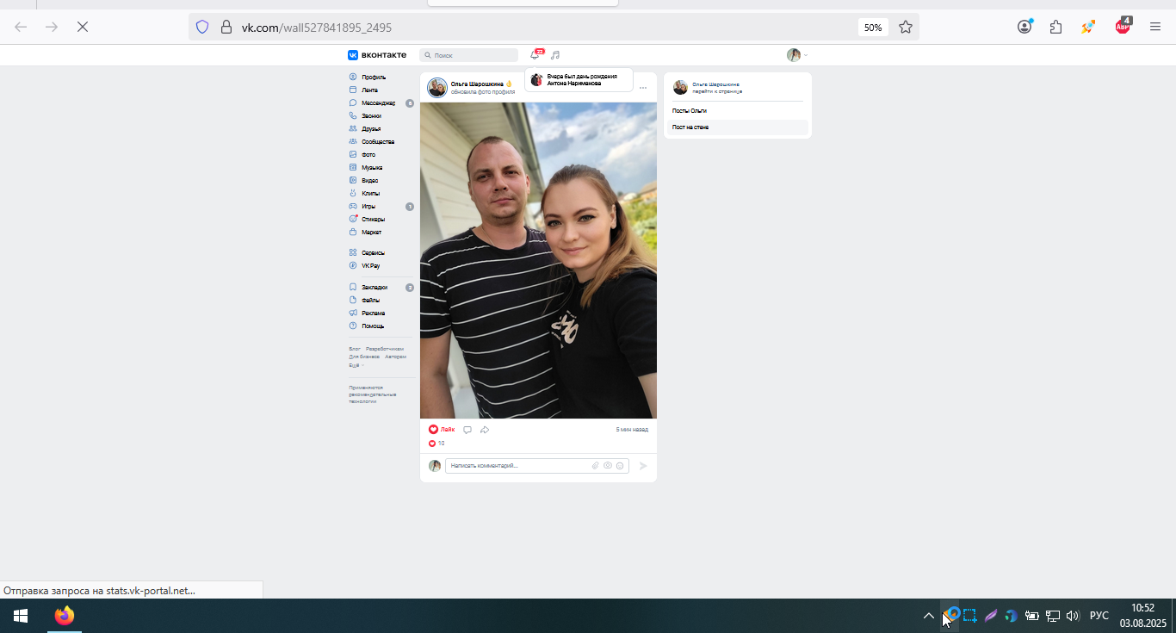
Task: Expand the Ещё footer links
Action: click(356, 365)
